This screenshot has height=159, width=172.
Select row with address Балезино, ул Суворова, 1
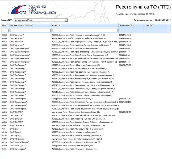pos(86,95)
